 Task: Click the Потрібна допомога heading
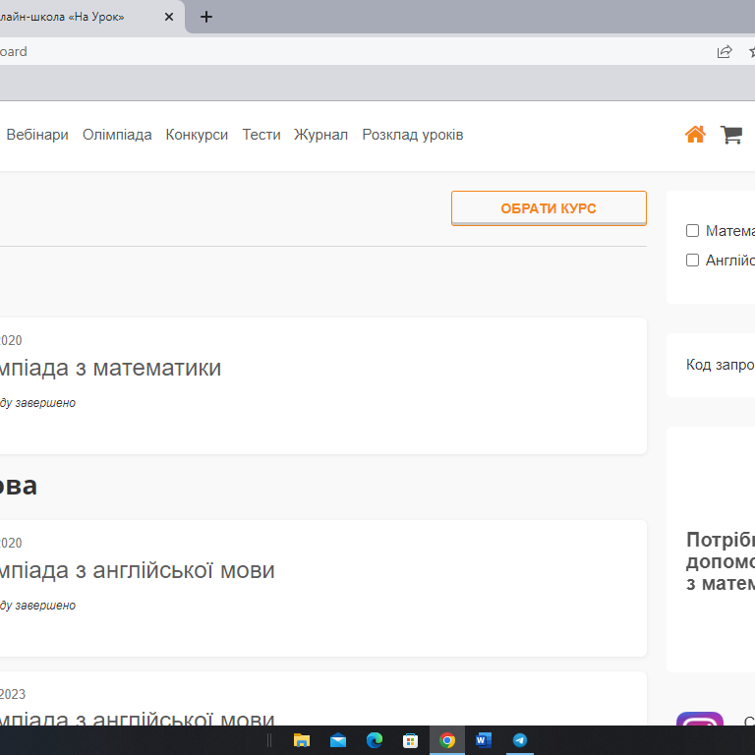tap(721, 561)
